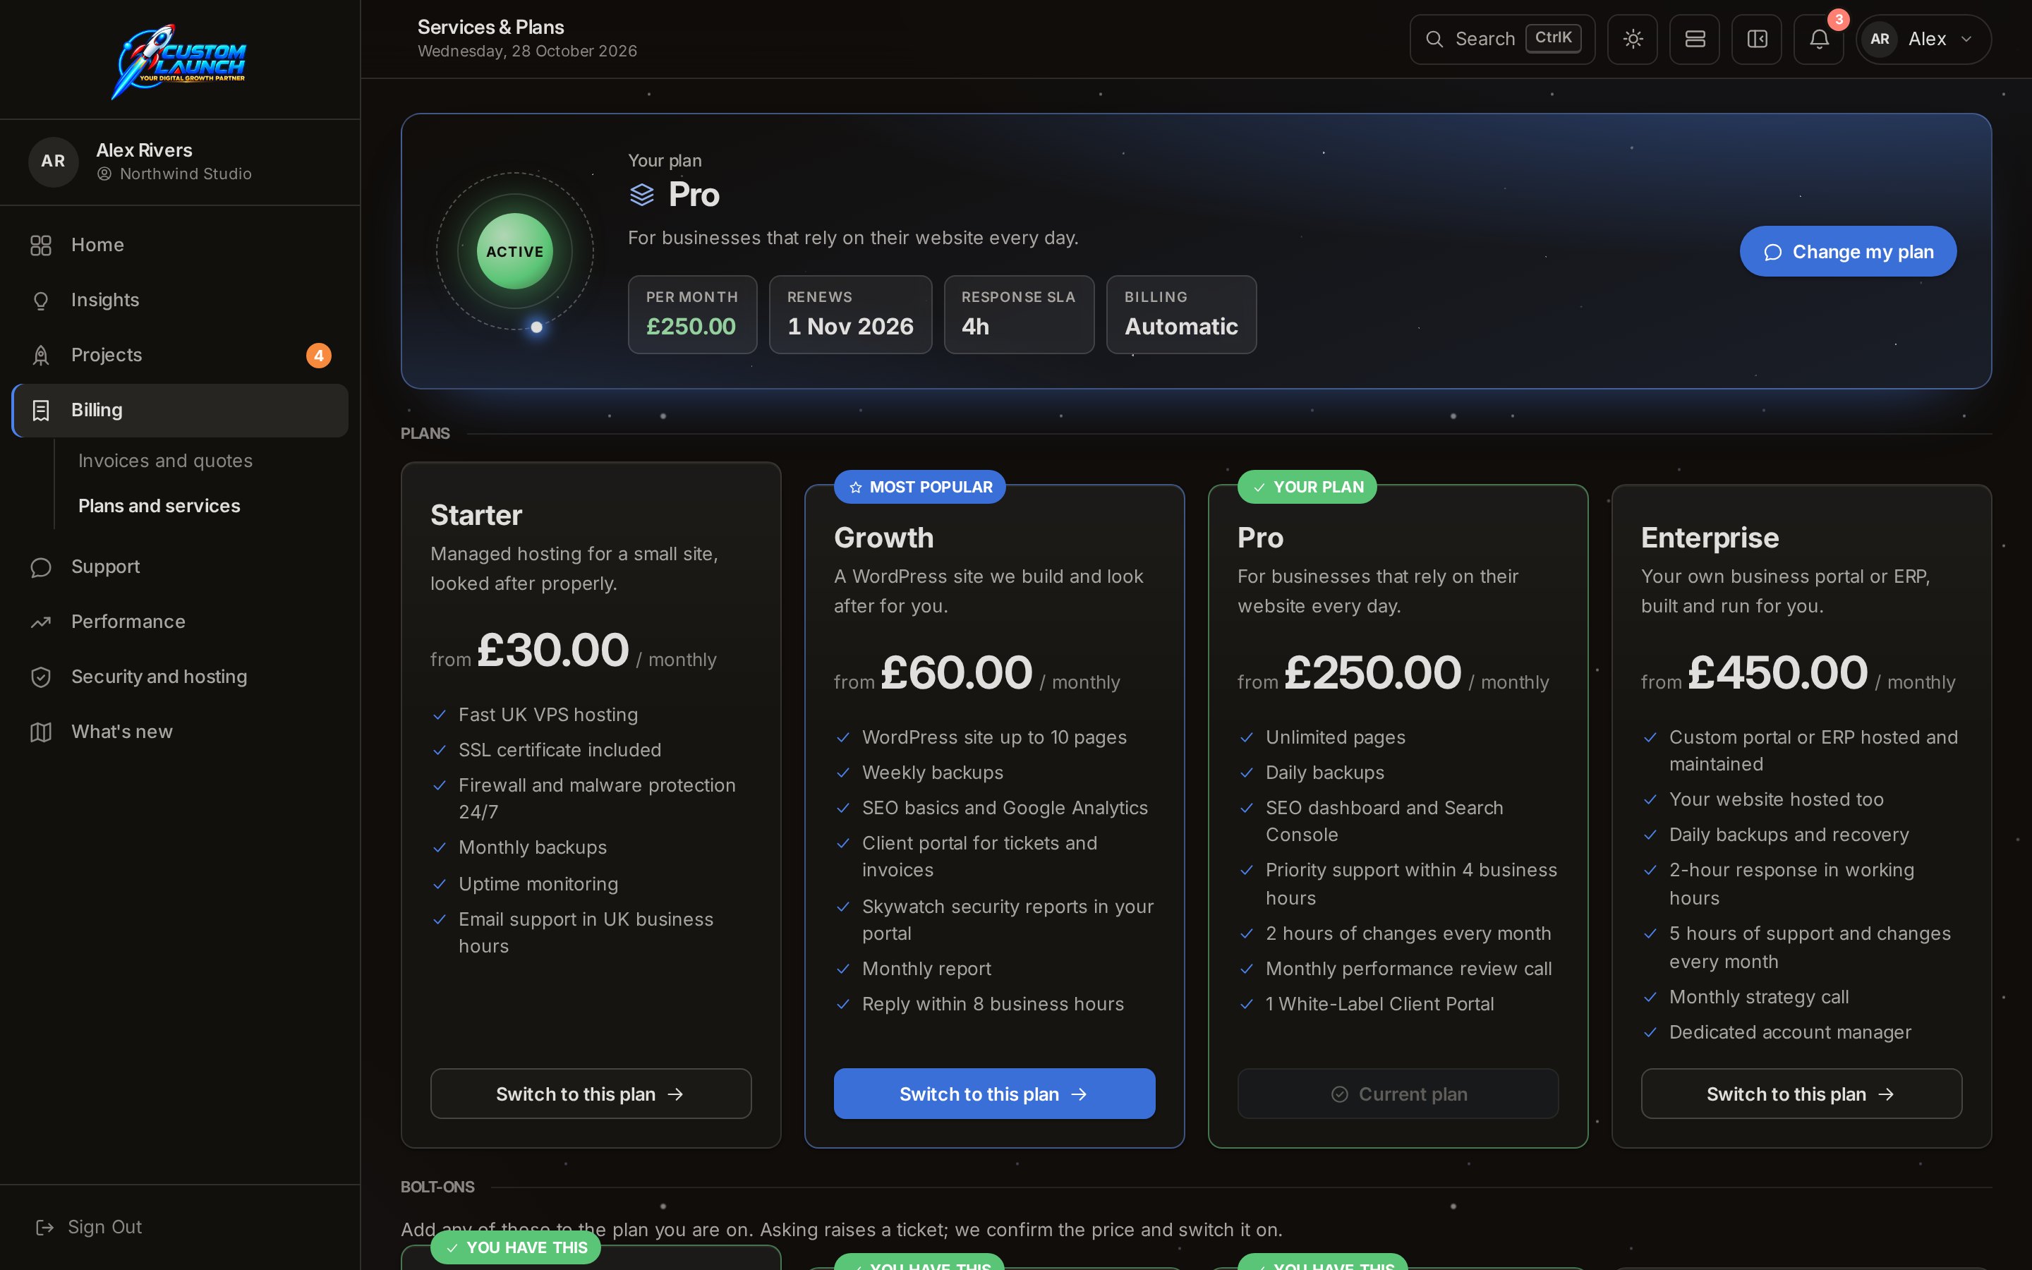The width and height of the screenshot is (2032, 1270).
Task: Click the AR avatar beside Alex Rivers
Action: 53,162
